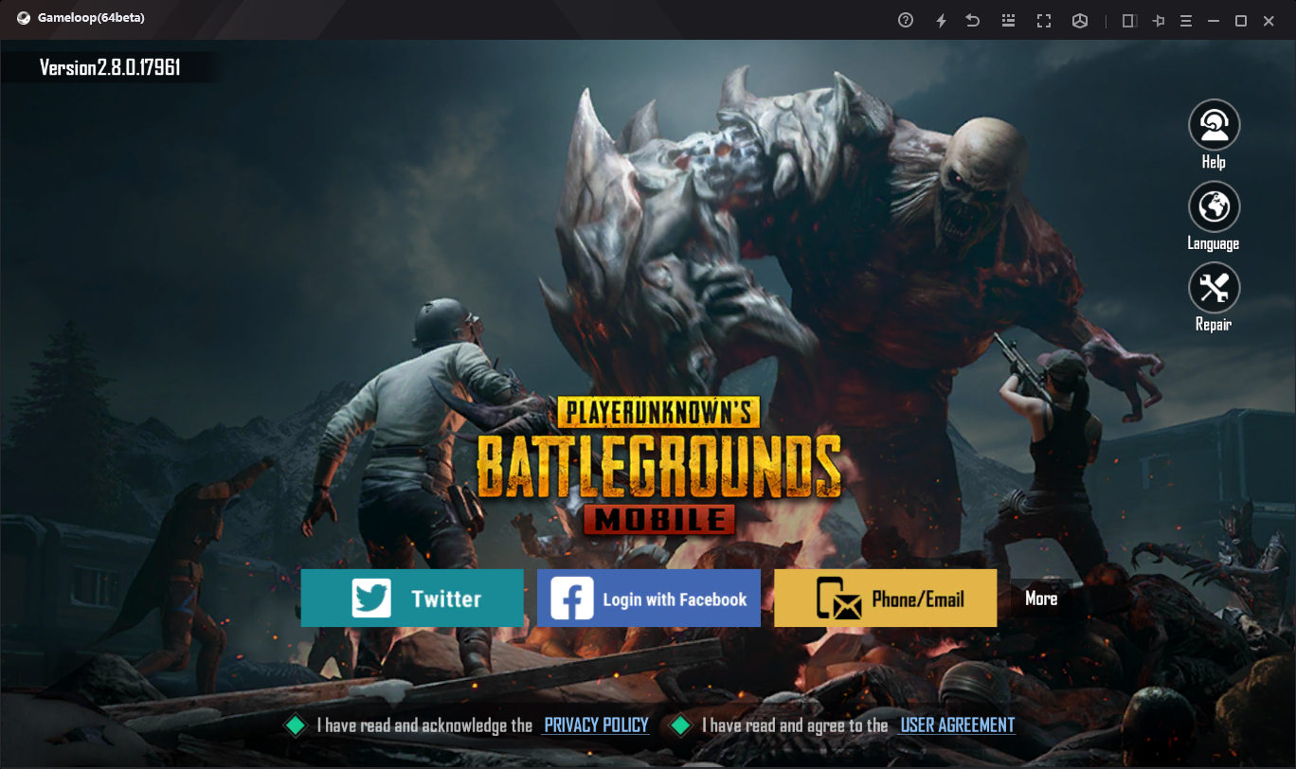Screen dimensions: 1296x769
Task: Enter fullscreen using the brackets icon
Action: 1044,20
